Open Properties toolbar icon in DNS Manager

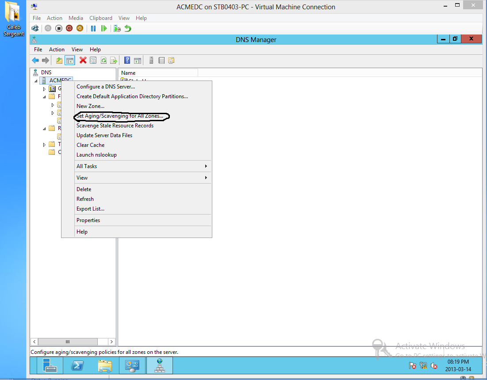tap(93, 60)
